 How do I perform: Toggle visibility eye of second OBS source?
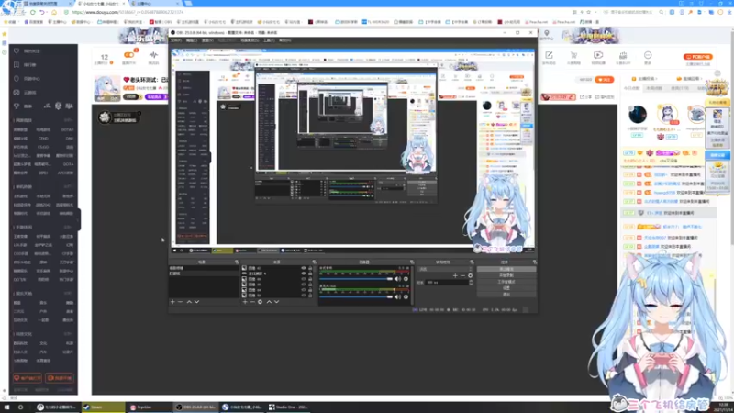pos(304,273)
